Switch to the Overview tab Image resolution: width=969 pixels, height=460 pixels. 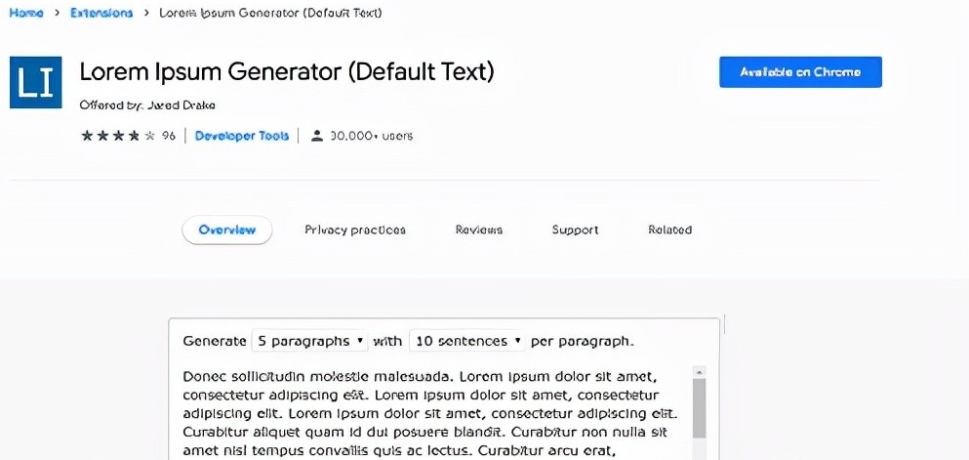(x=226, y=230)
